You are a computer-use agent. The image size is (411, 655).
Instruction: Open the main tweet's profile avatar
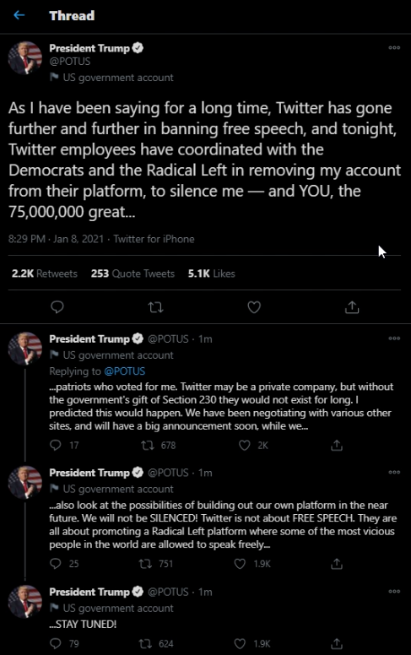coord(25,57)
